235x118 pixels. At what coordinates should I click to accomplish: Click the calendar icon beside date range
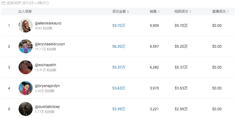(3, 3)
